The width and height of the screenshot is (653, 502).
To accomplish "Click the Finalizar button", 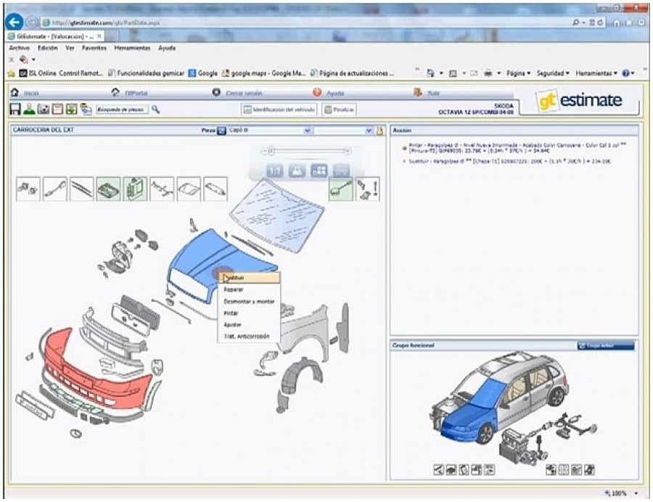I will point(339,110).
